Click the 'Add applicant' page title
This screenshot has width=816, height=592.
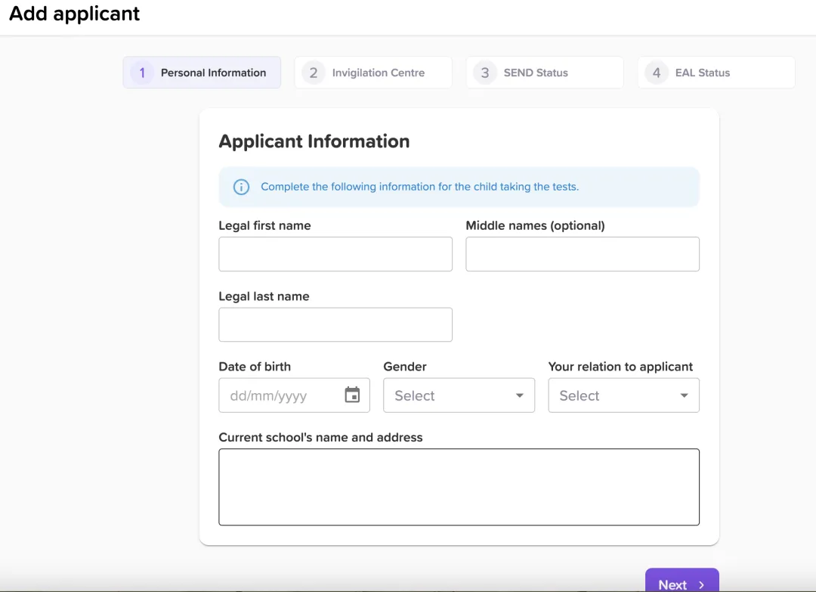[x=75, y=14]
